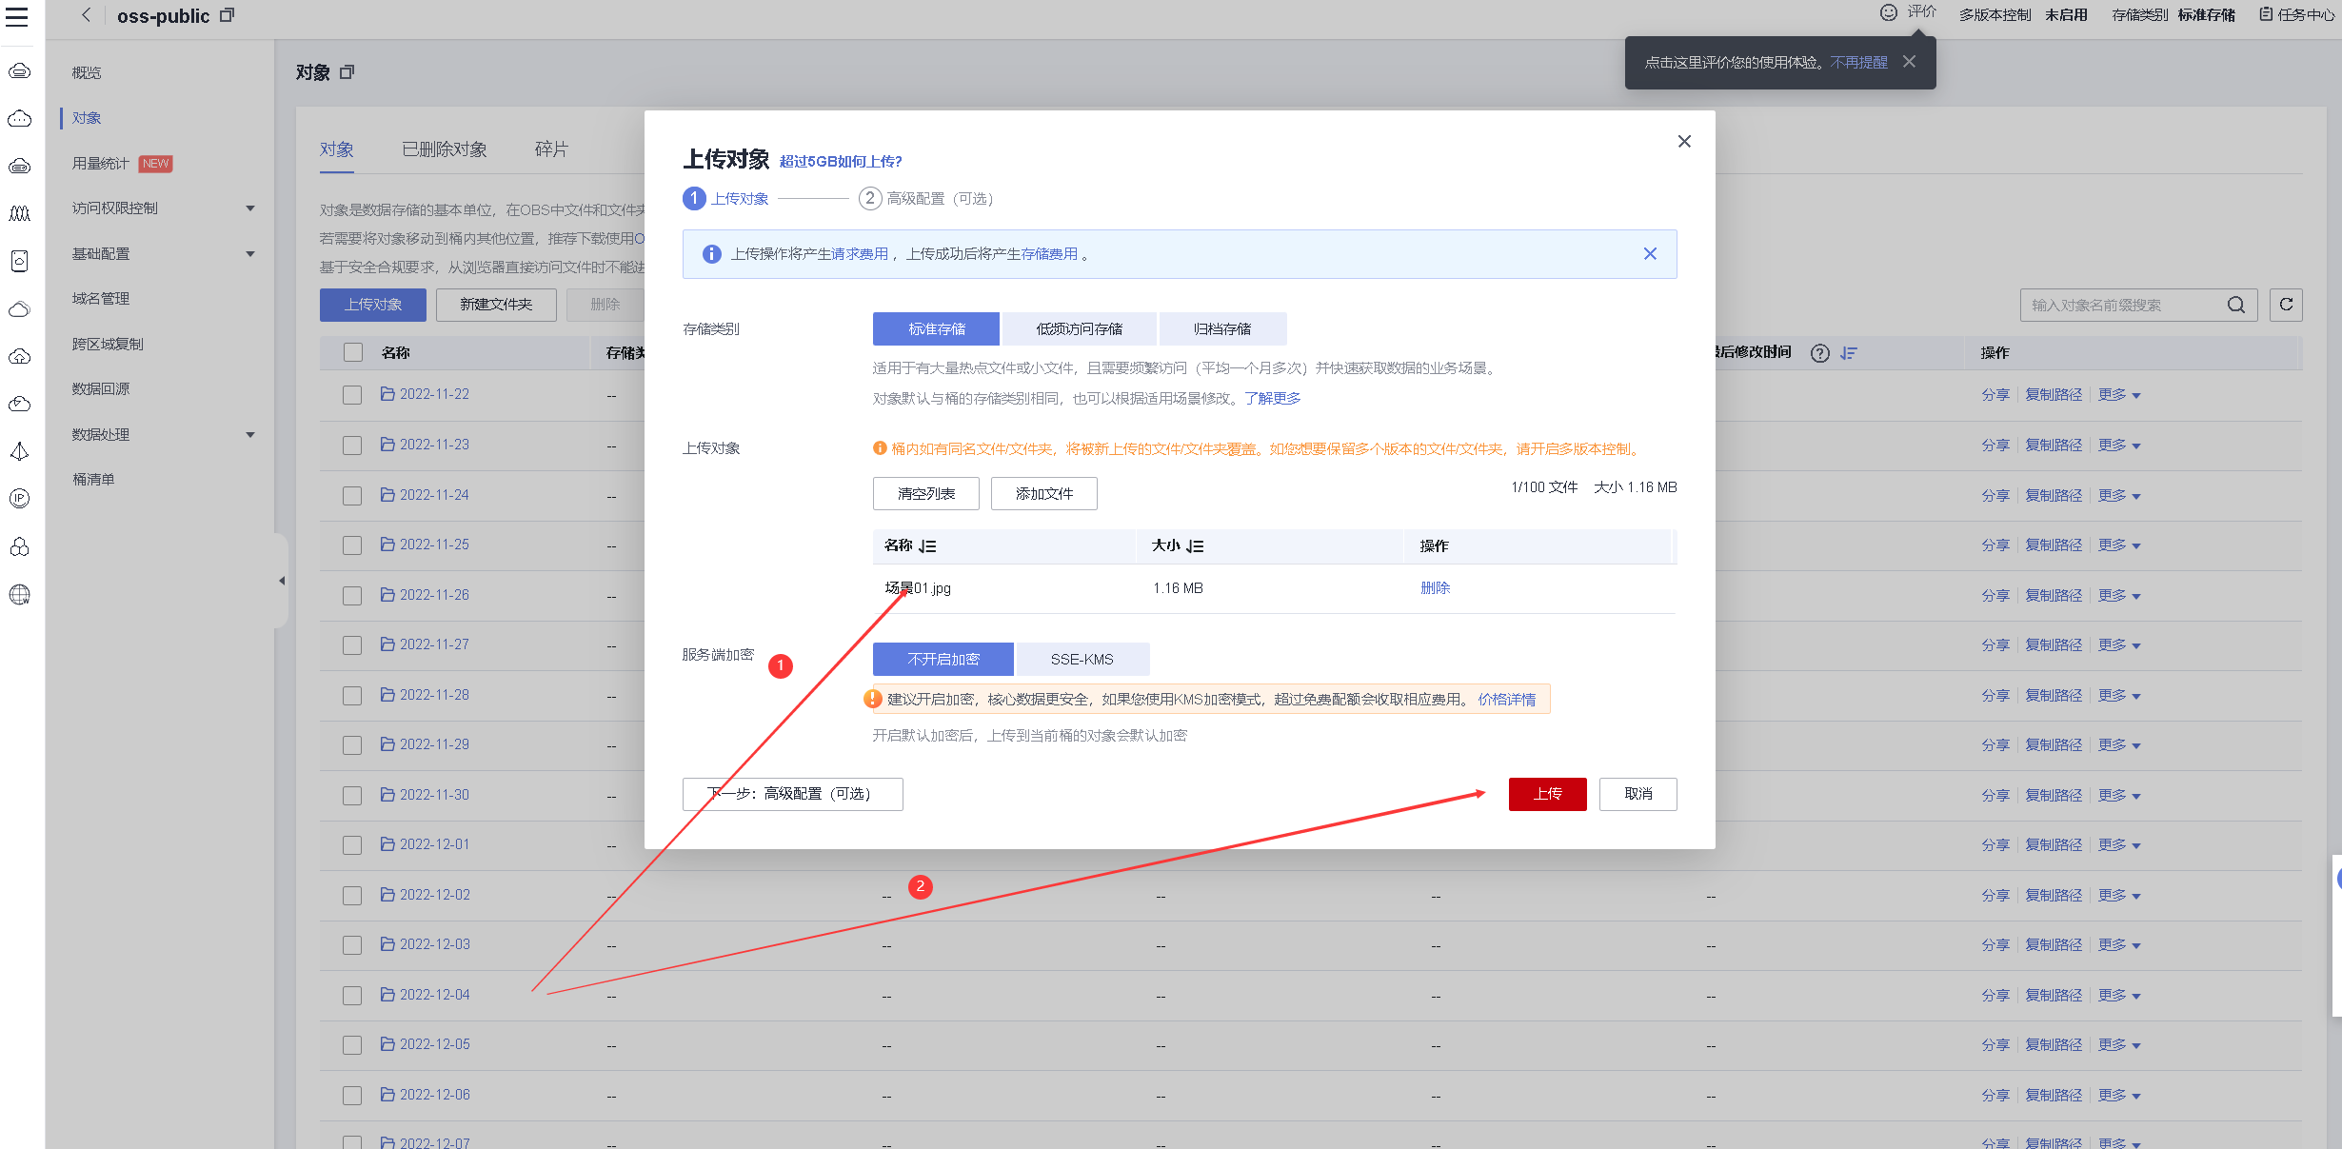Click the 添加文件 button
The image size is (2342, 1149).
pos(1043,493)
